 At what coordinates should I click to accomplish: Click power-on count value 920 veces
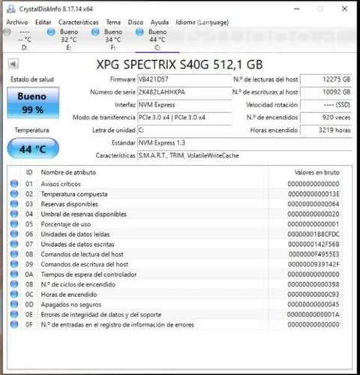click(326, 118)
